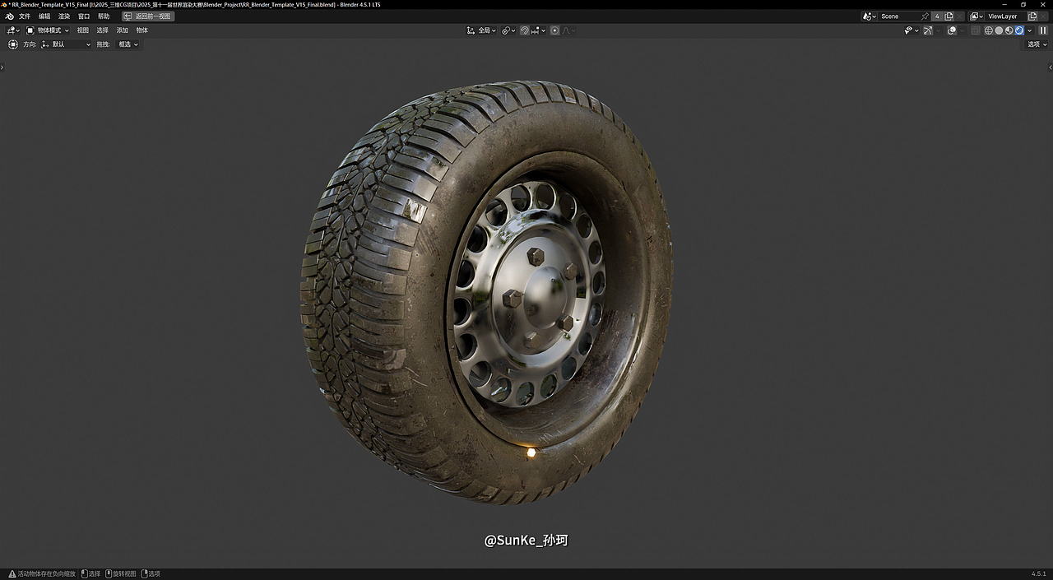Open the viewport shading options dropdown
1053x580 pixels.
tap(1029, 30)
